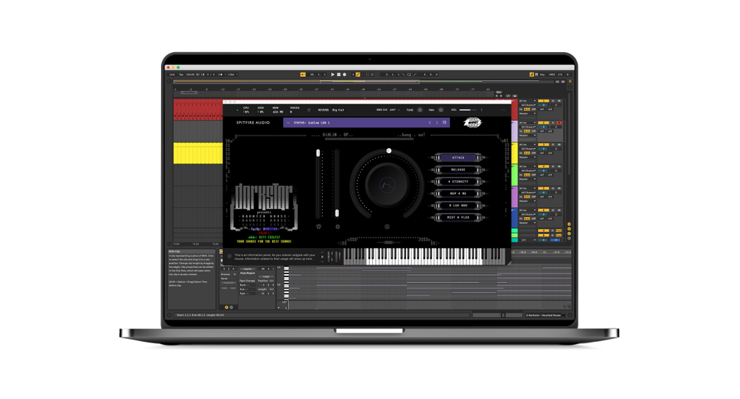Open the vertical dots menu beside VOL

tap(482, 110)
